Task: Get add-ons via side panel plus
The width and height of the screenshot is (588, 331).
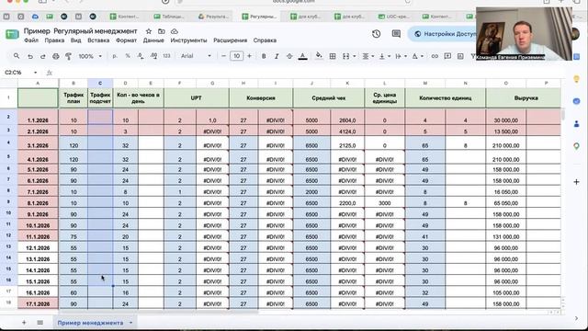Action: 576,182
